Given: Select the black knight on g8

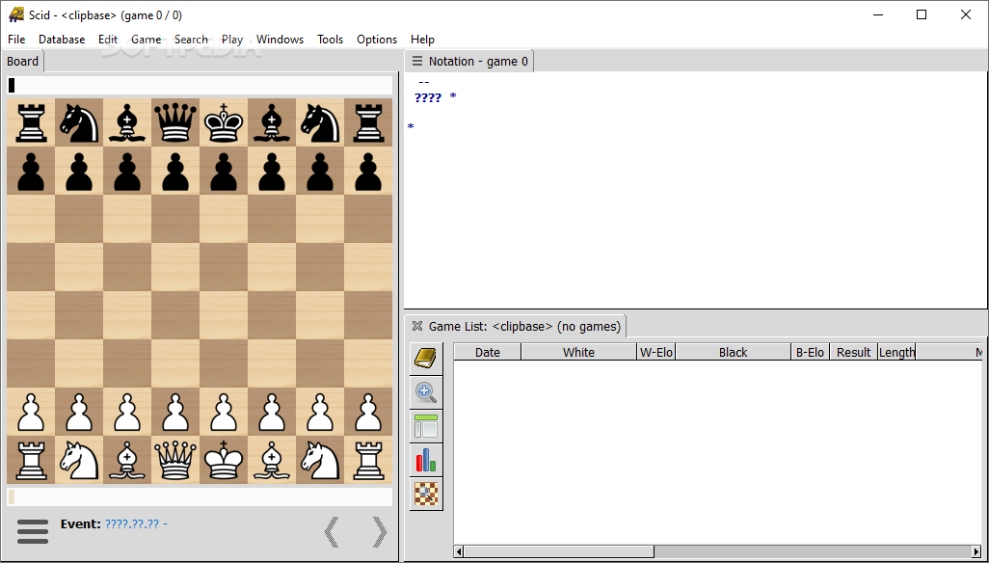Looking at the screenshot, I should coord(320,122).
